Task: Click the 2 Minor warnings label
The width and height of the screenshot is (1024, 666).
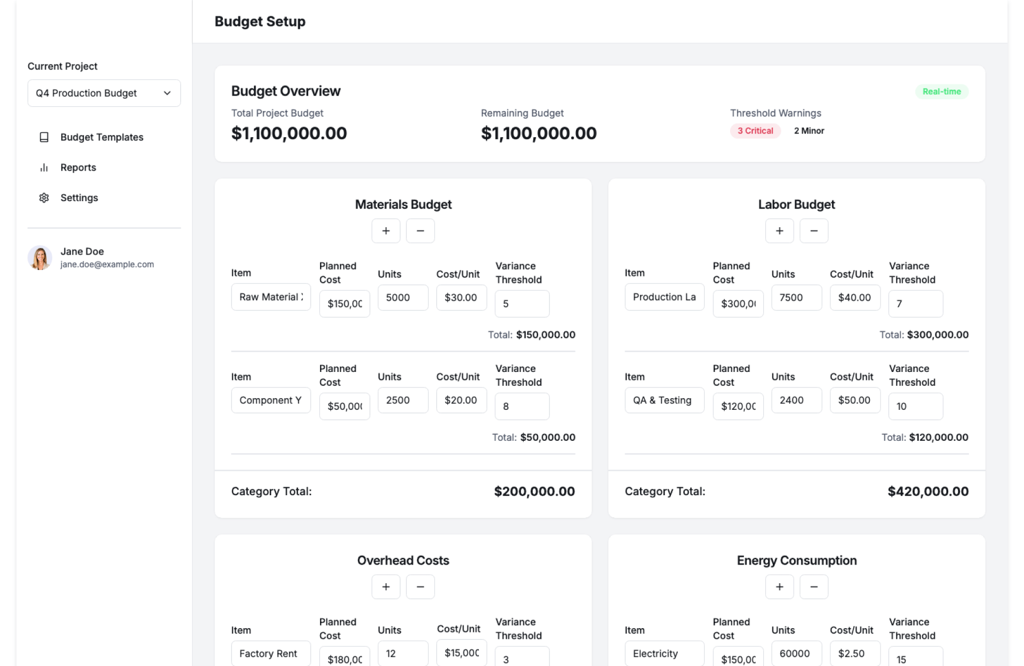Action: pyautogui.click(x=809, y=131)
